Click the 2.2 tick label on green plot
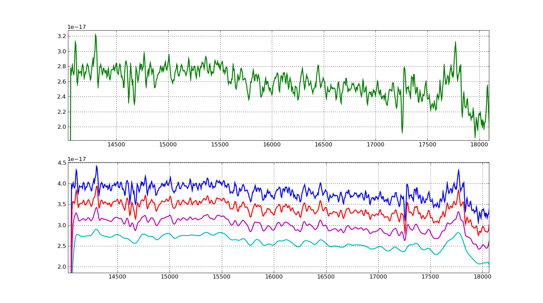The height and width of the screenshot is (303, 543). click(x=62, y=112)
